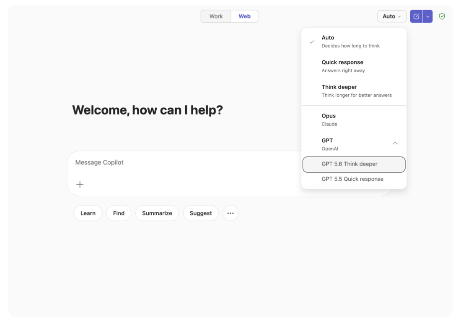Viewport: 461px width, 322px height.
Task: Click the Summarize suggestion chip
Action: [x=157, y=213]
